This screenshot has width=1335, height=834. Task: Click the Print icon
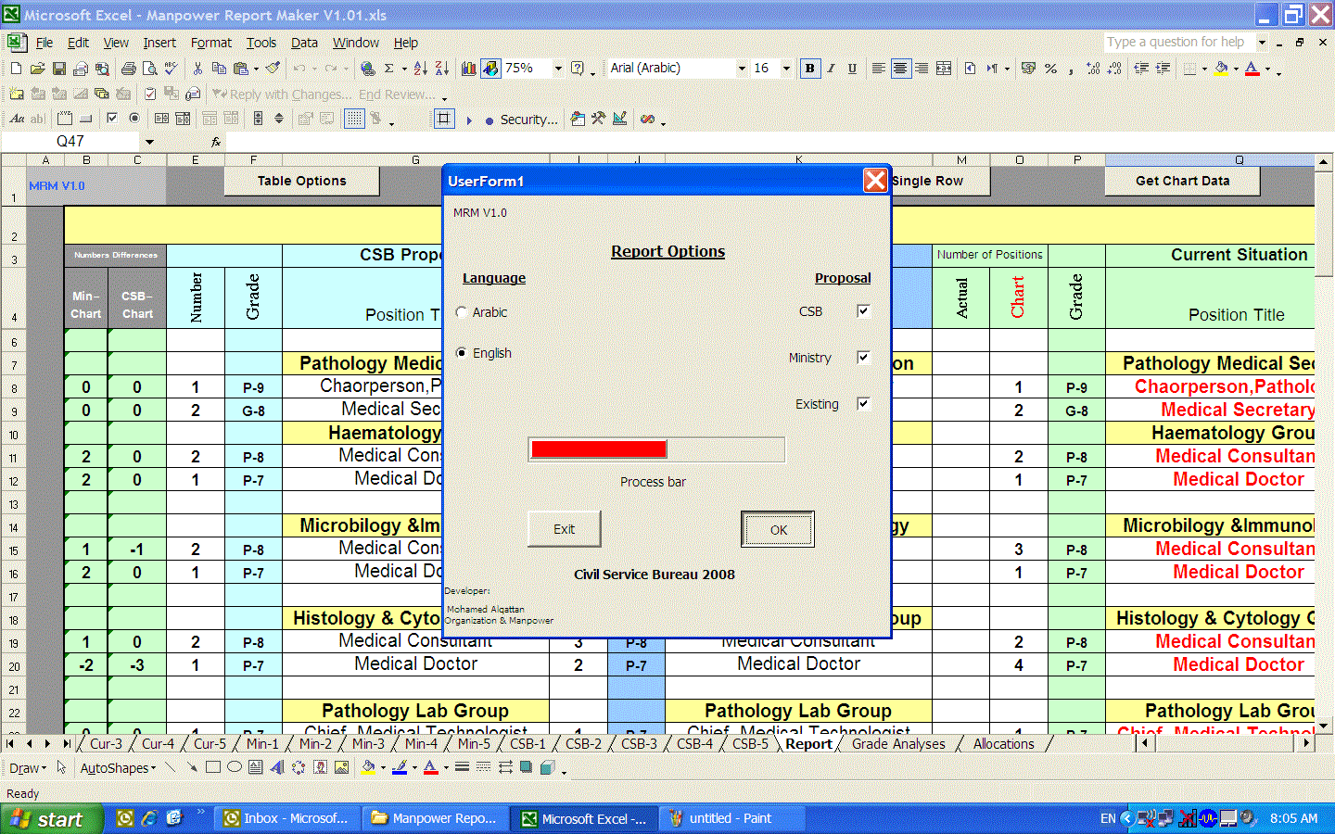click(x=128, y=69)
